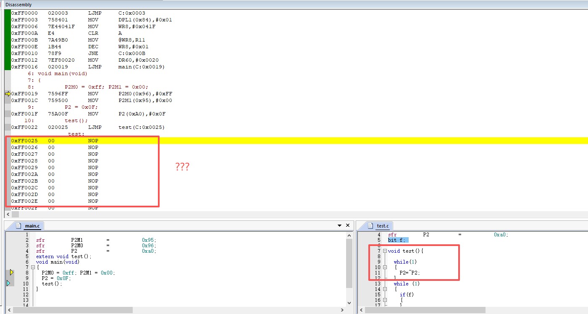Collapse the void test() fold at line 7
Screen dimensions: 588x314
pos(384,251)
